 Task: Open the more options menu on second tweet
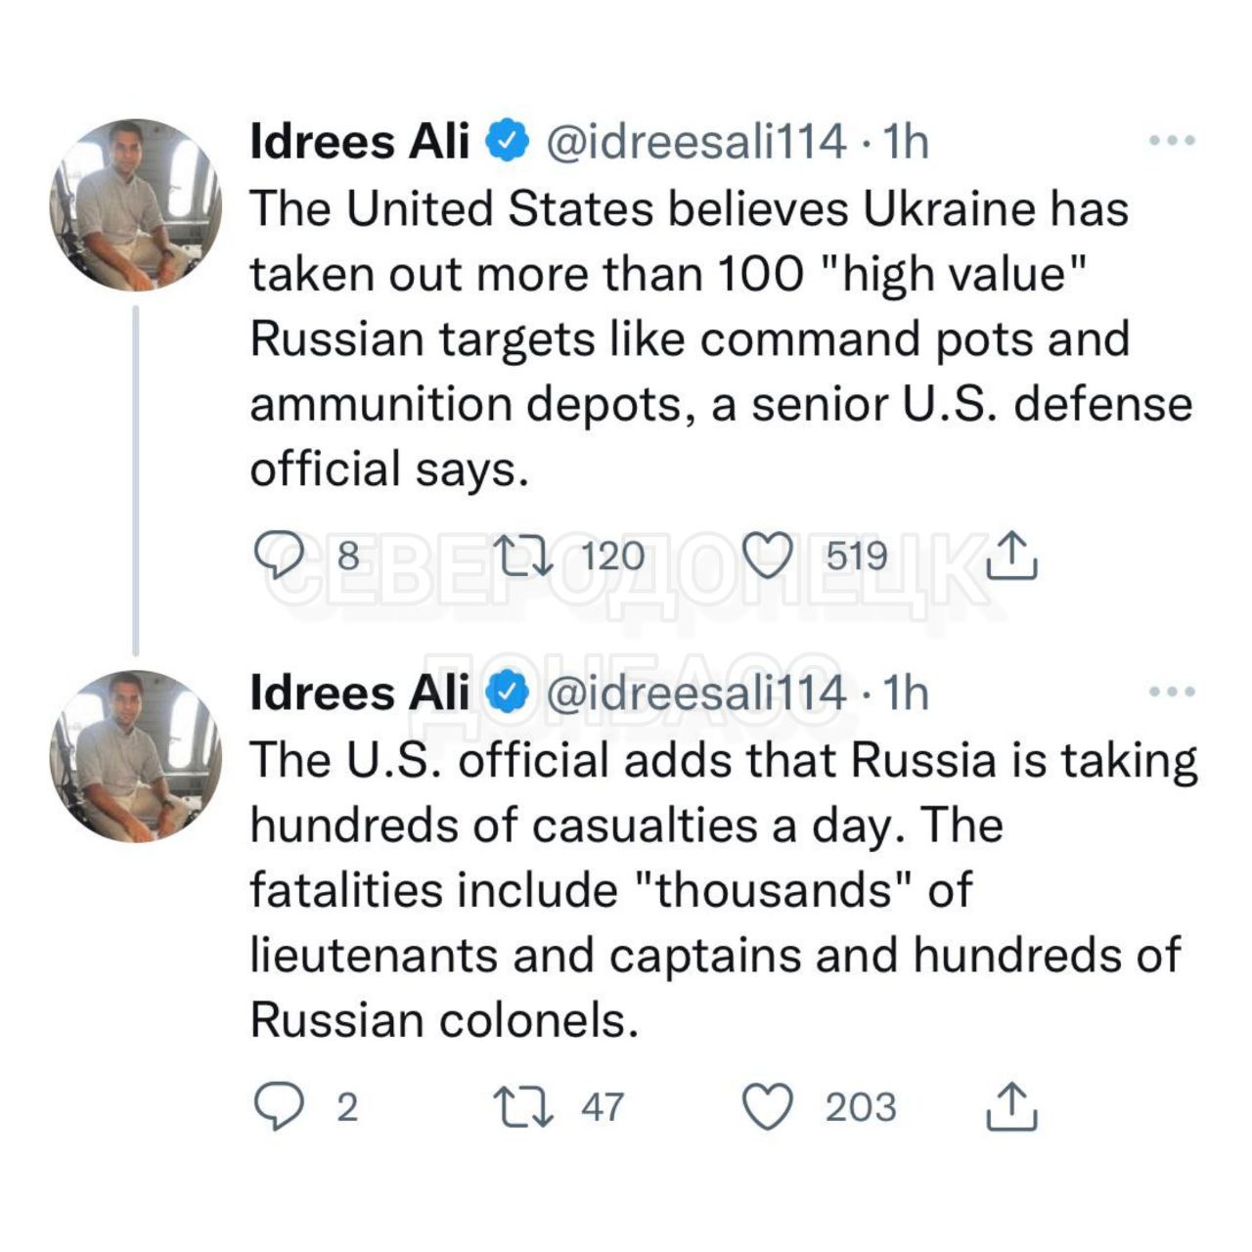coord(1172,692)
